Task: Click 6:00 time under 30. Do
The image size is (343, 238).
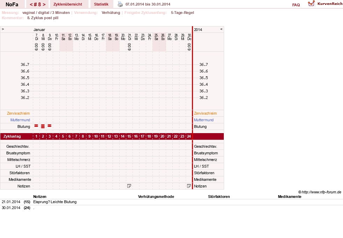Action: click(x=189, y=47)
